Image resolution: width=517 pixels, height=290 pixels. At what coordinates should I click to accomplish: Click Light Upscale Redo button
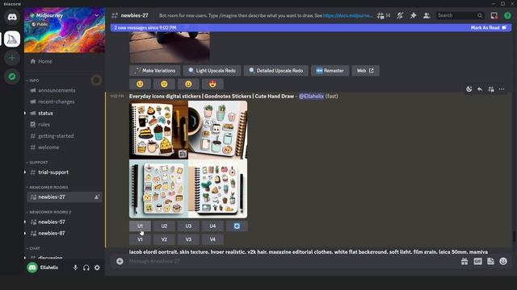pyautogui.click(x=212, y=71)
